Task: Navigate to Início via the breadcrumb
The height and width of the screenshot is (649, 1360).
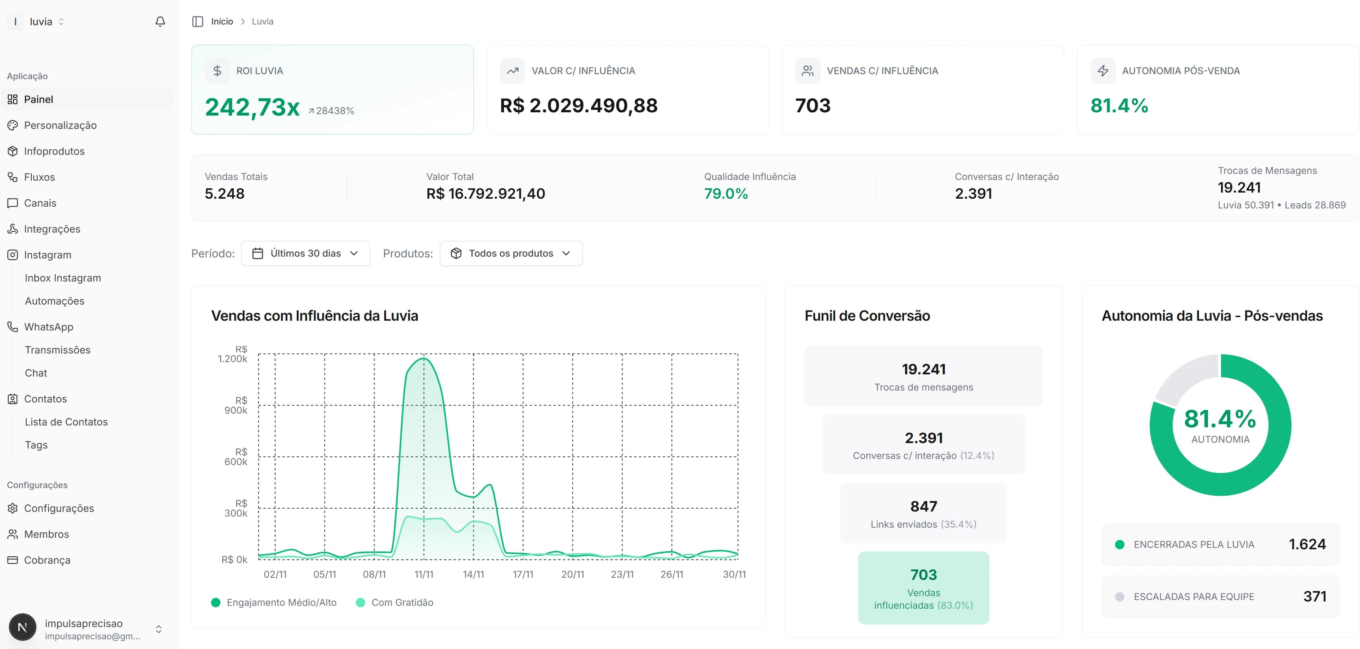Action: click(x=222, y=21)
